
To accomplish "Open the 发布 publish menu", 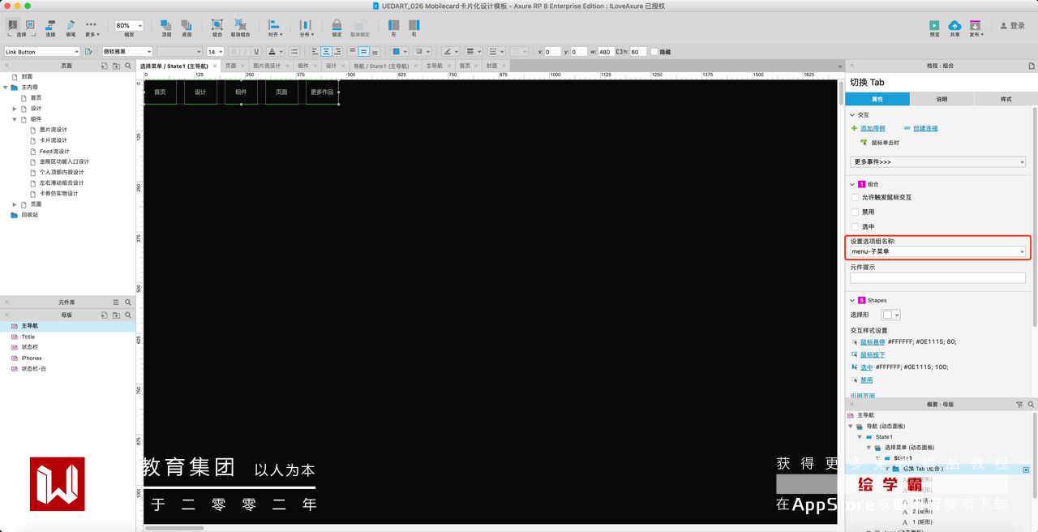I will coord(976,28).
